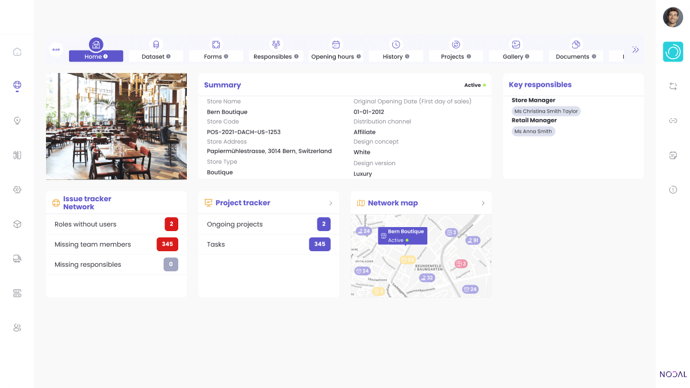690x388 pixels.
Task: Switch to the Dataset tab
Action: click(x=156, y=50)
